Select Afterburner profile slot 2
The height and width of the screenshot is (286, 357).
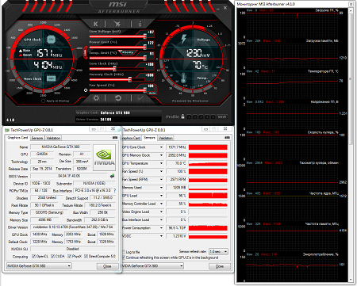(x=195, y=116)
